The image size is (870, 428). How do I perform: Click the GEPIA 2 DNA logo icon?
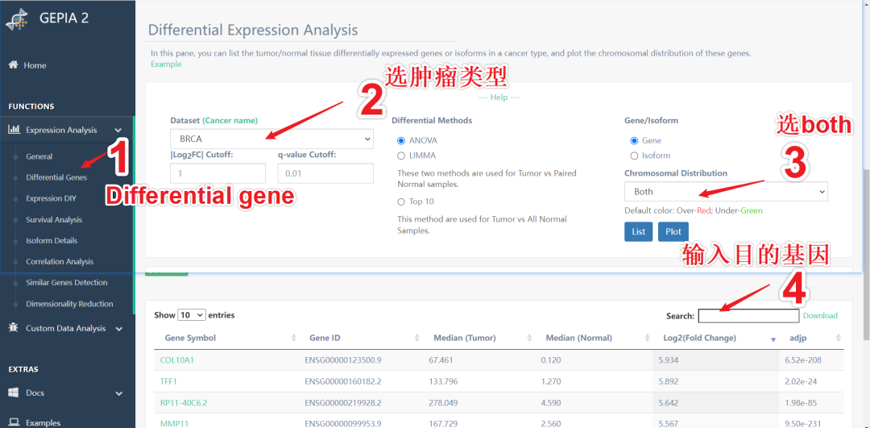(x=17, y=19)
